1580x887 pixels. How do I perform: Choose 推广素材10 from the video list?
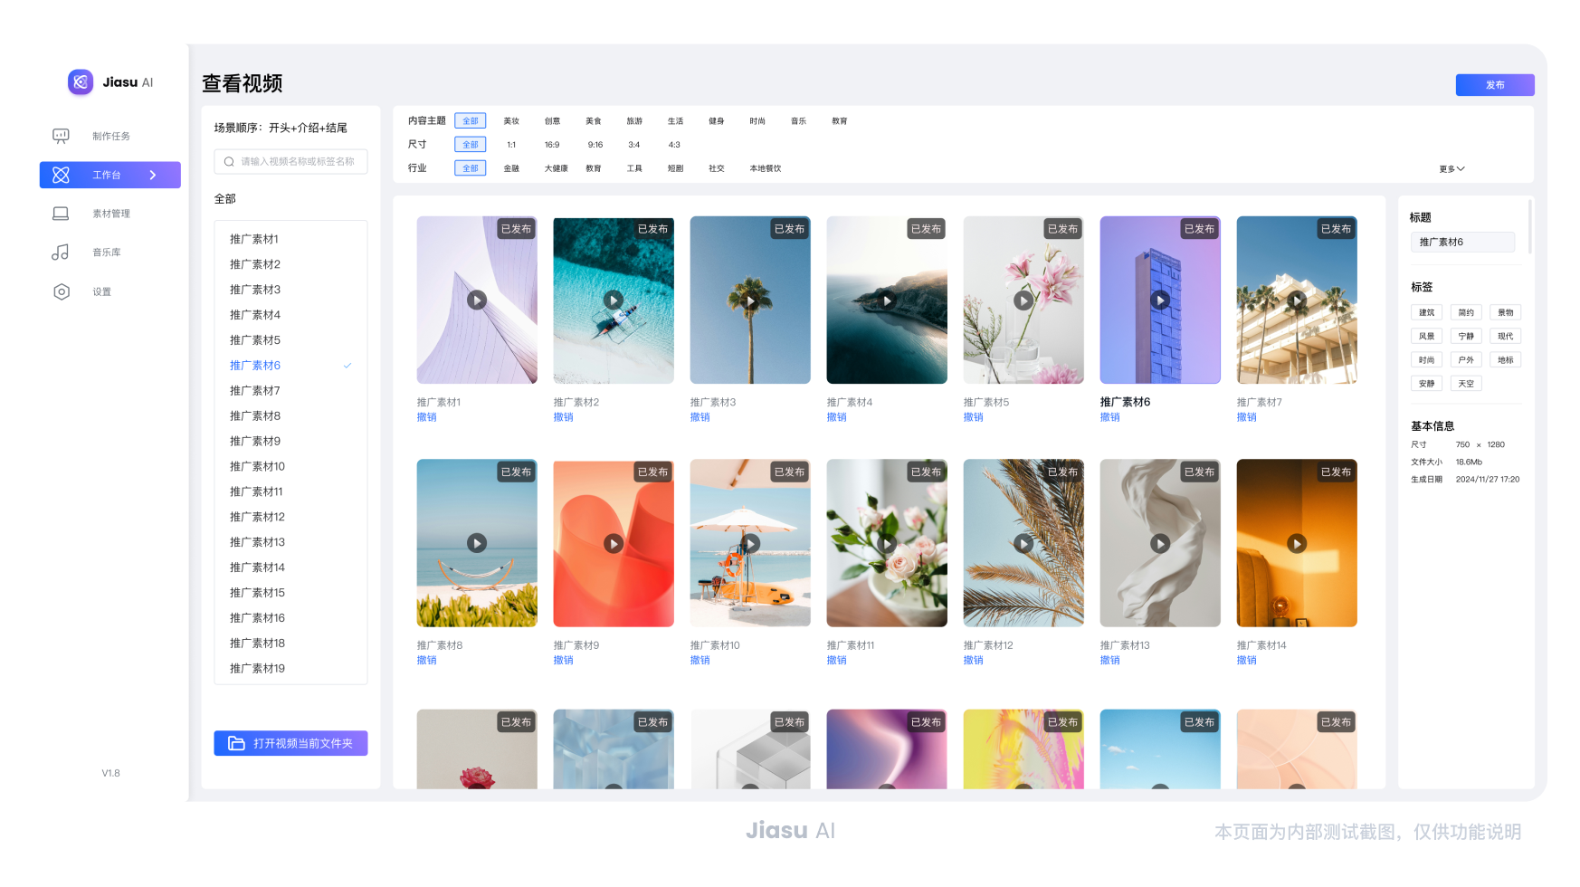[x=257, y=467]
